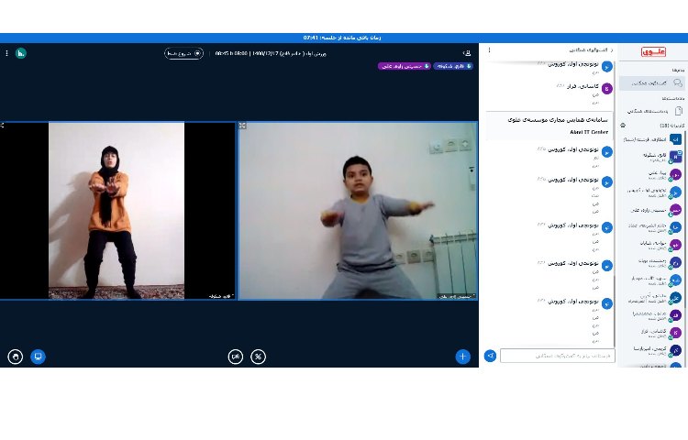This screenshot has width=688, height=440.
Task: Open the three-dot options menu top left
Action: pos(6,53)
